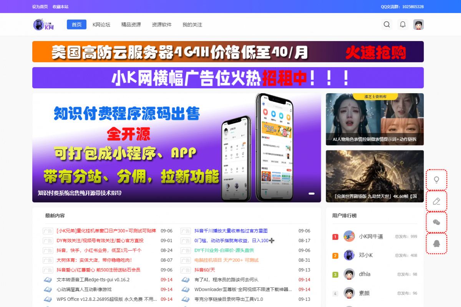The width and height of the screenshot is (461, 307).
Task: Click the K网 site logo
Action: pos(43,25)
